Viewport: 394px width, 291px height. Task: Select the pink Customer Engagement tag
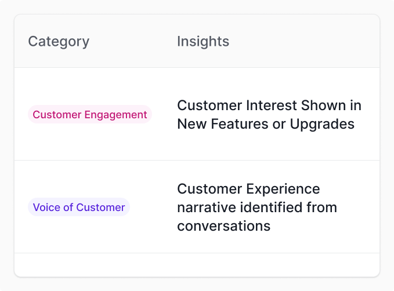click(90, 115)
